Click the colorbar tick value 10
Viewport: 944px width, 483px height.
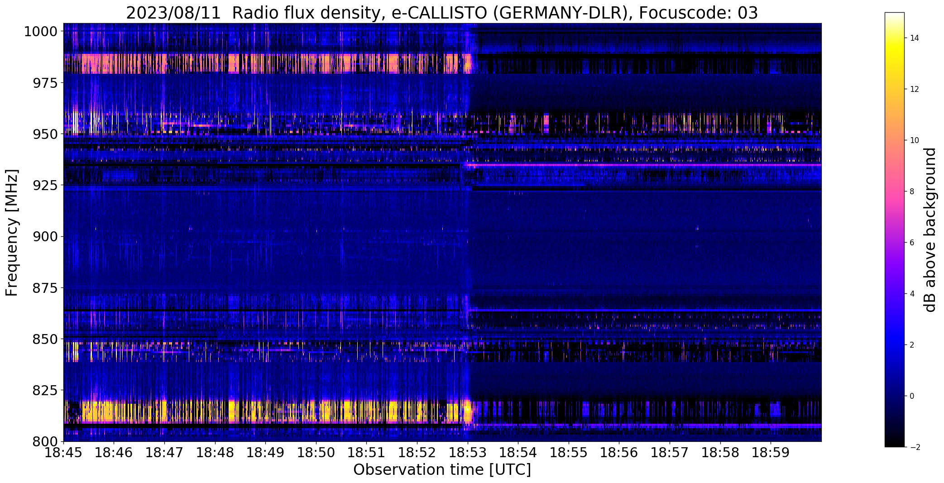914,140
